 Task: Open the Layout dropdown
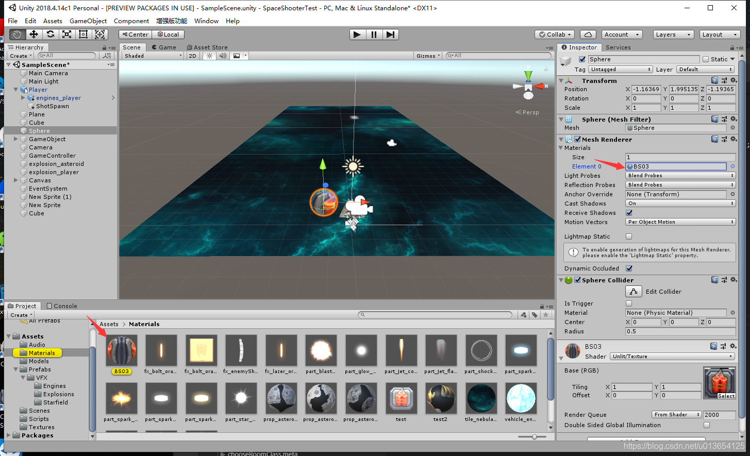point(720,35)
